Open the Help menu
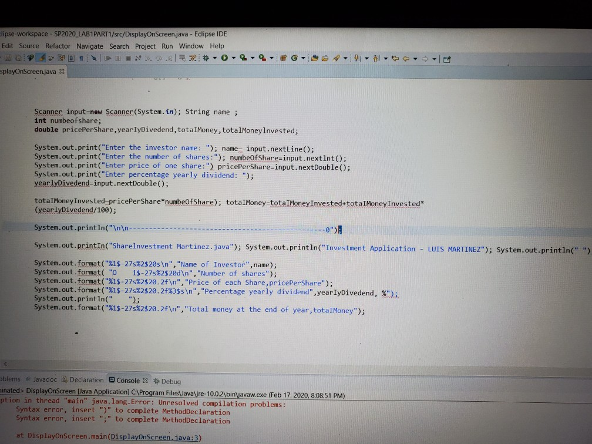Image resolution: width=592 pixels, height=444 pixels. (217, 46)
